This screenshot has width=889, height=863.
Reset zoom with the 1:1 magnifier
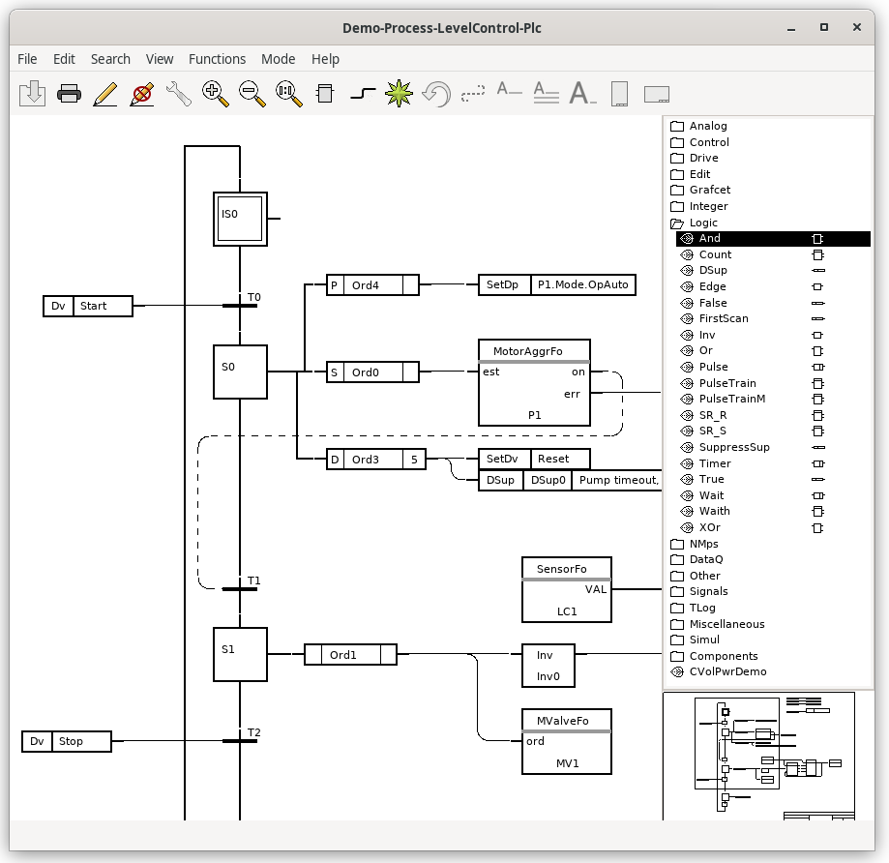(x=288, y=94)
